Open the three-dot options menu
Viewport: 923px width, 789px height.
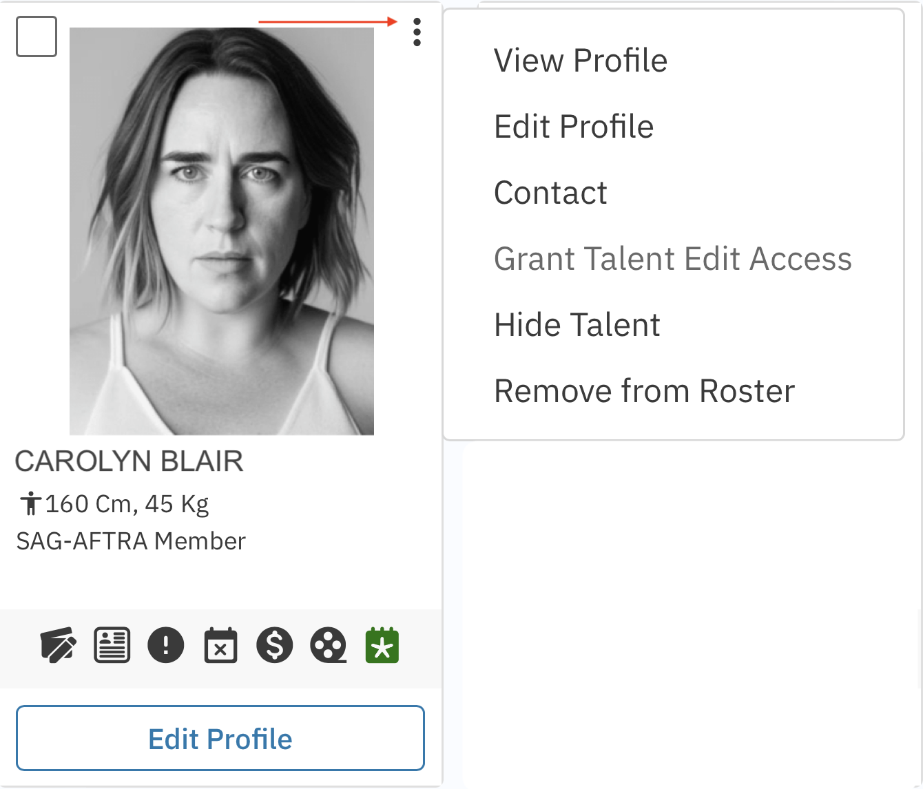click(417, 32)
